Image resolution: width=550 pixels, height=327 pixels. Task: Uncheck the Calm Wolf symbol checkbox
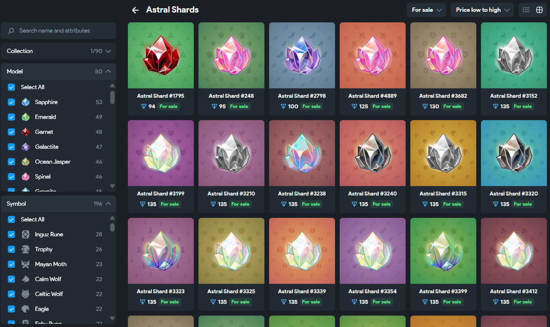pyautogui.click(x=11, y=279)
